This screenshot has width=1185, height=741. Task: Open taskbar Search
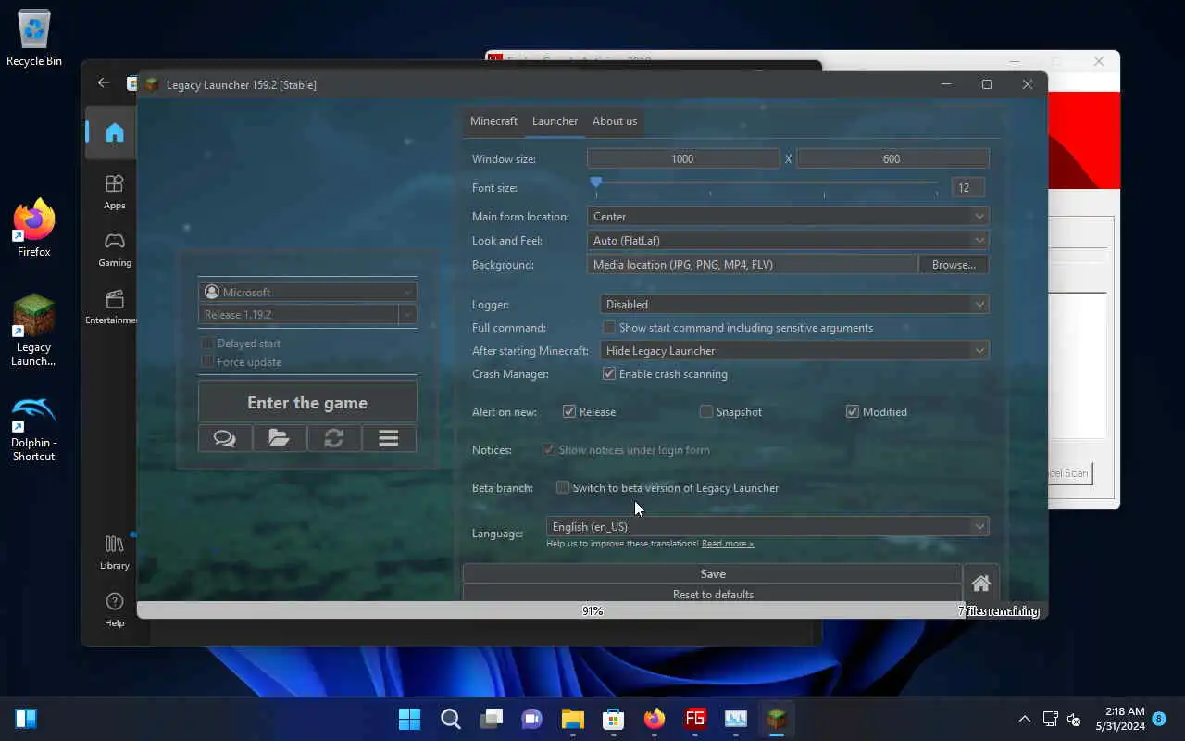[451, 719]
